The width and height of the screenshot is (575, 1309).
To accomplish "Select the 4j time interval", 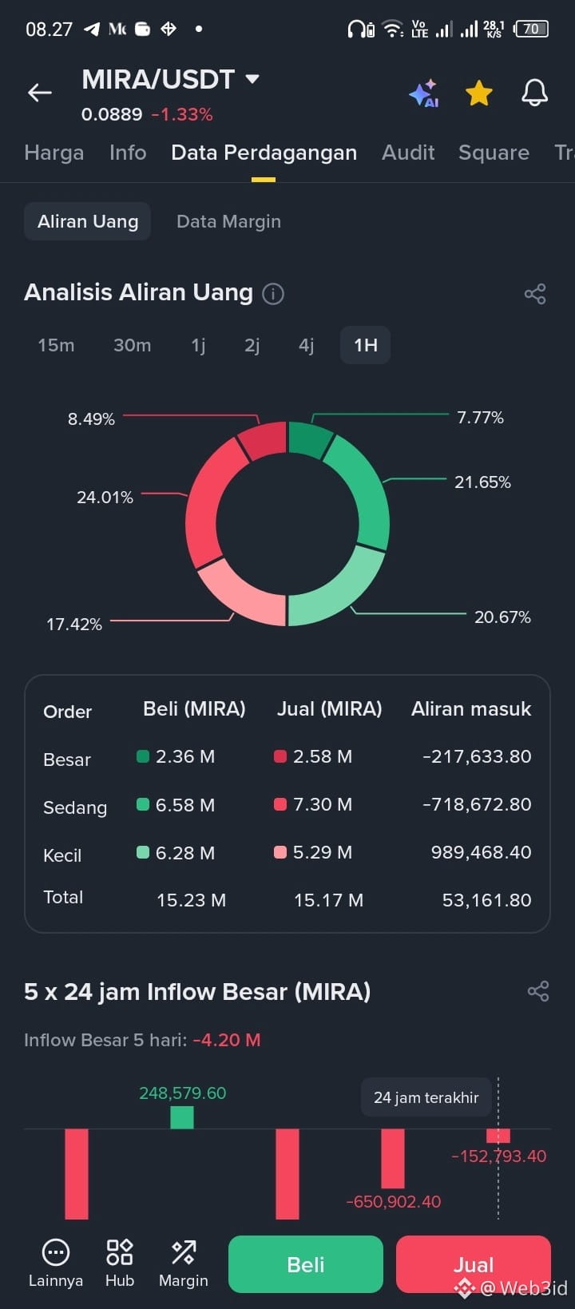I will [x=306, y=345].
